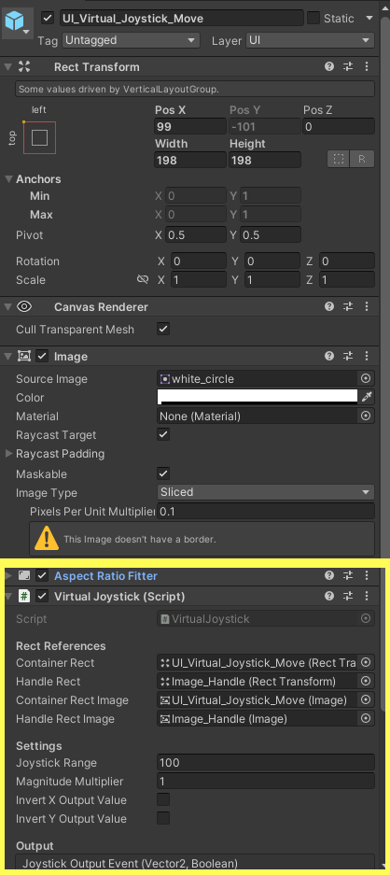This screenshot has width=390, height=875.
Task: Click the Magnitude Multiplier field
Action: (x=266, y=782)
